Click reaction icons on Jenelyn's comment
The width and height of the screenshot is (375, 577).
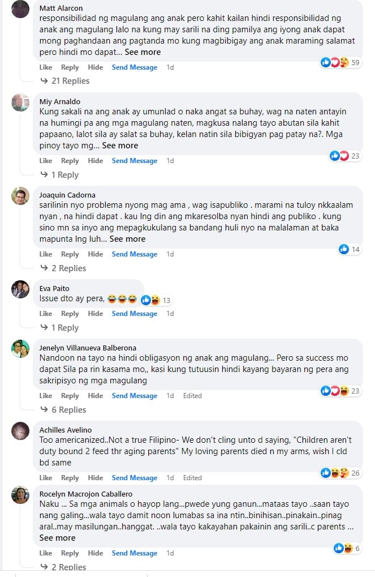coord(334,391)
